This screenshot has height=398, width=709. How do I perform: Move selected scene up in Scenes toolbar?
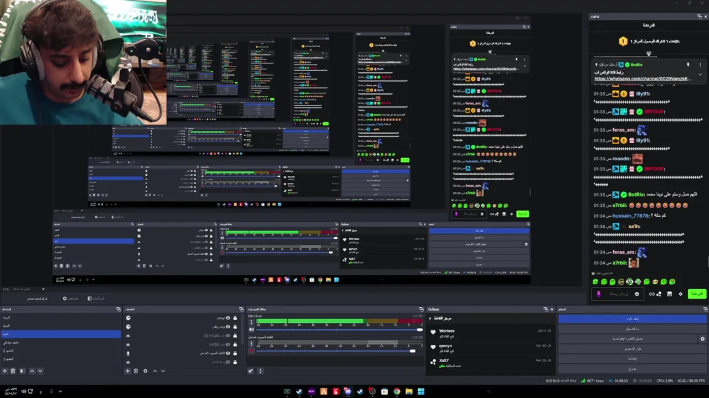pyautogui.click(x=32, y=370)
